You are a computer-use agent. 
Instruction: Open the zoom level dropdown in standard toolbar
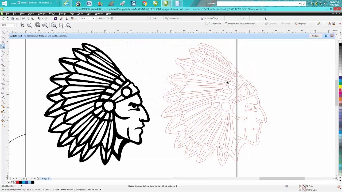[x=93, y=18]
